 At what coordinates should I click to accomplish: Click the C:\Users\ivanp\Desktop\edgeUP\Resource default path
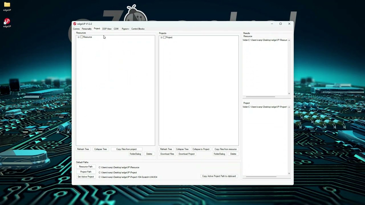(119, 167)
